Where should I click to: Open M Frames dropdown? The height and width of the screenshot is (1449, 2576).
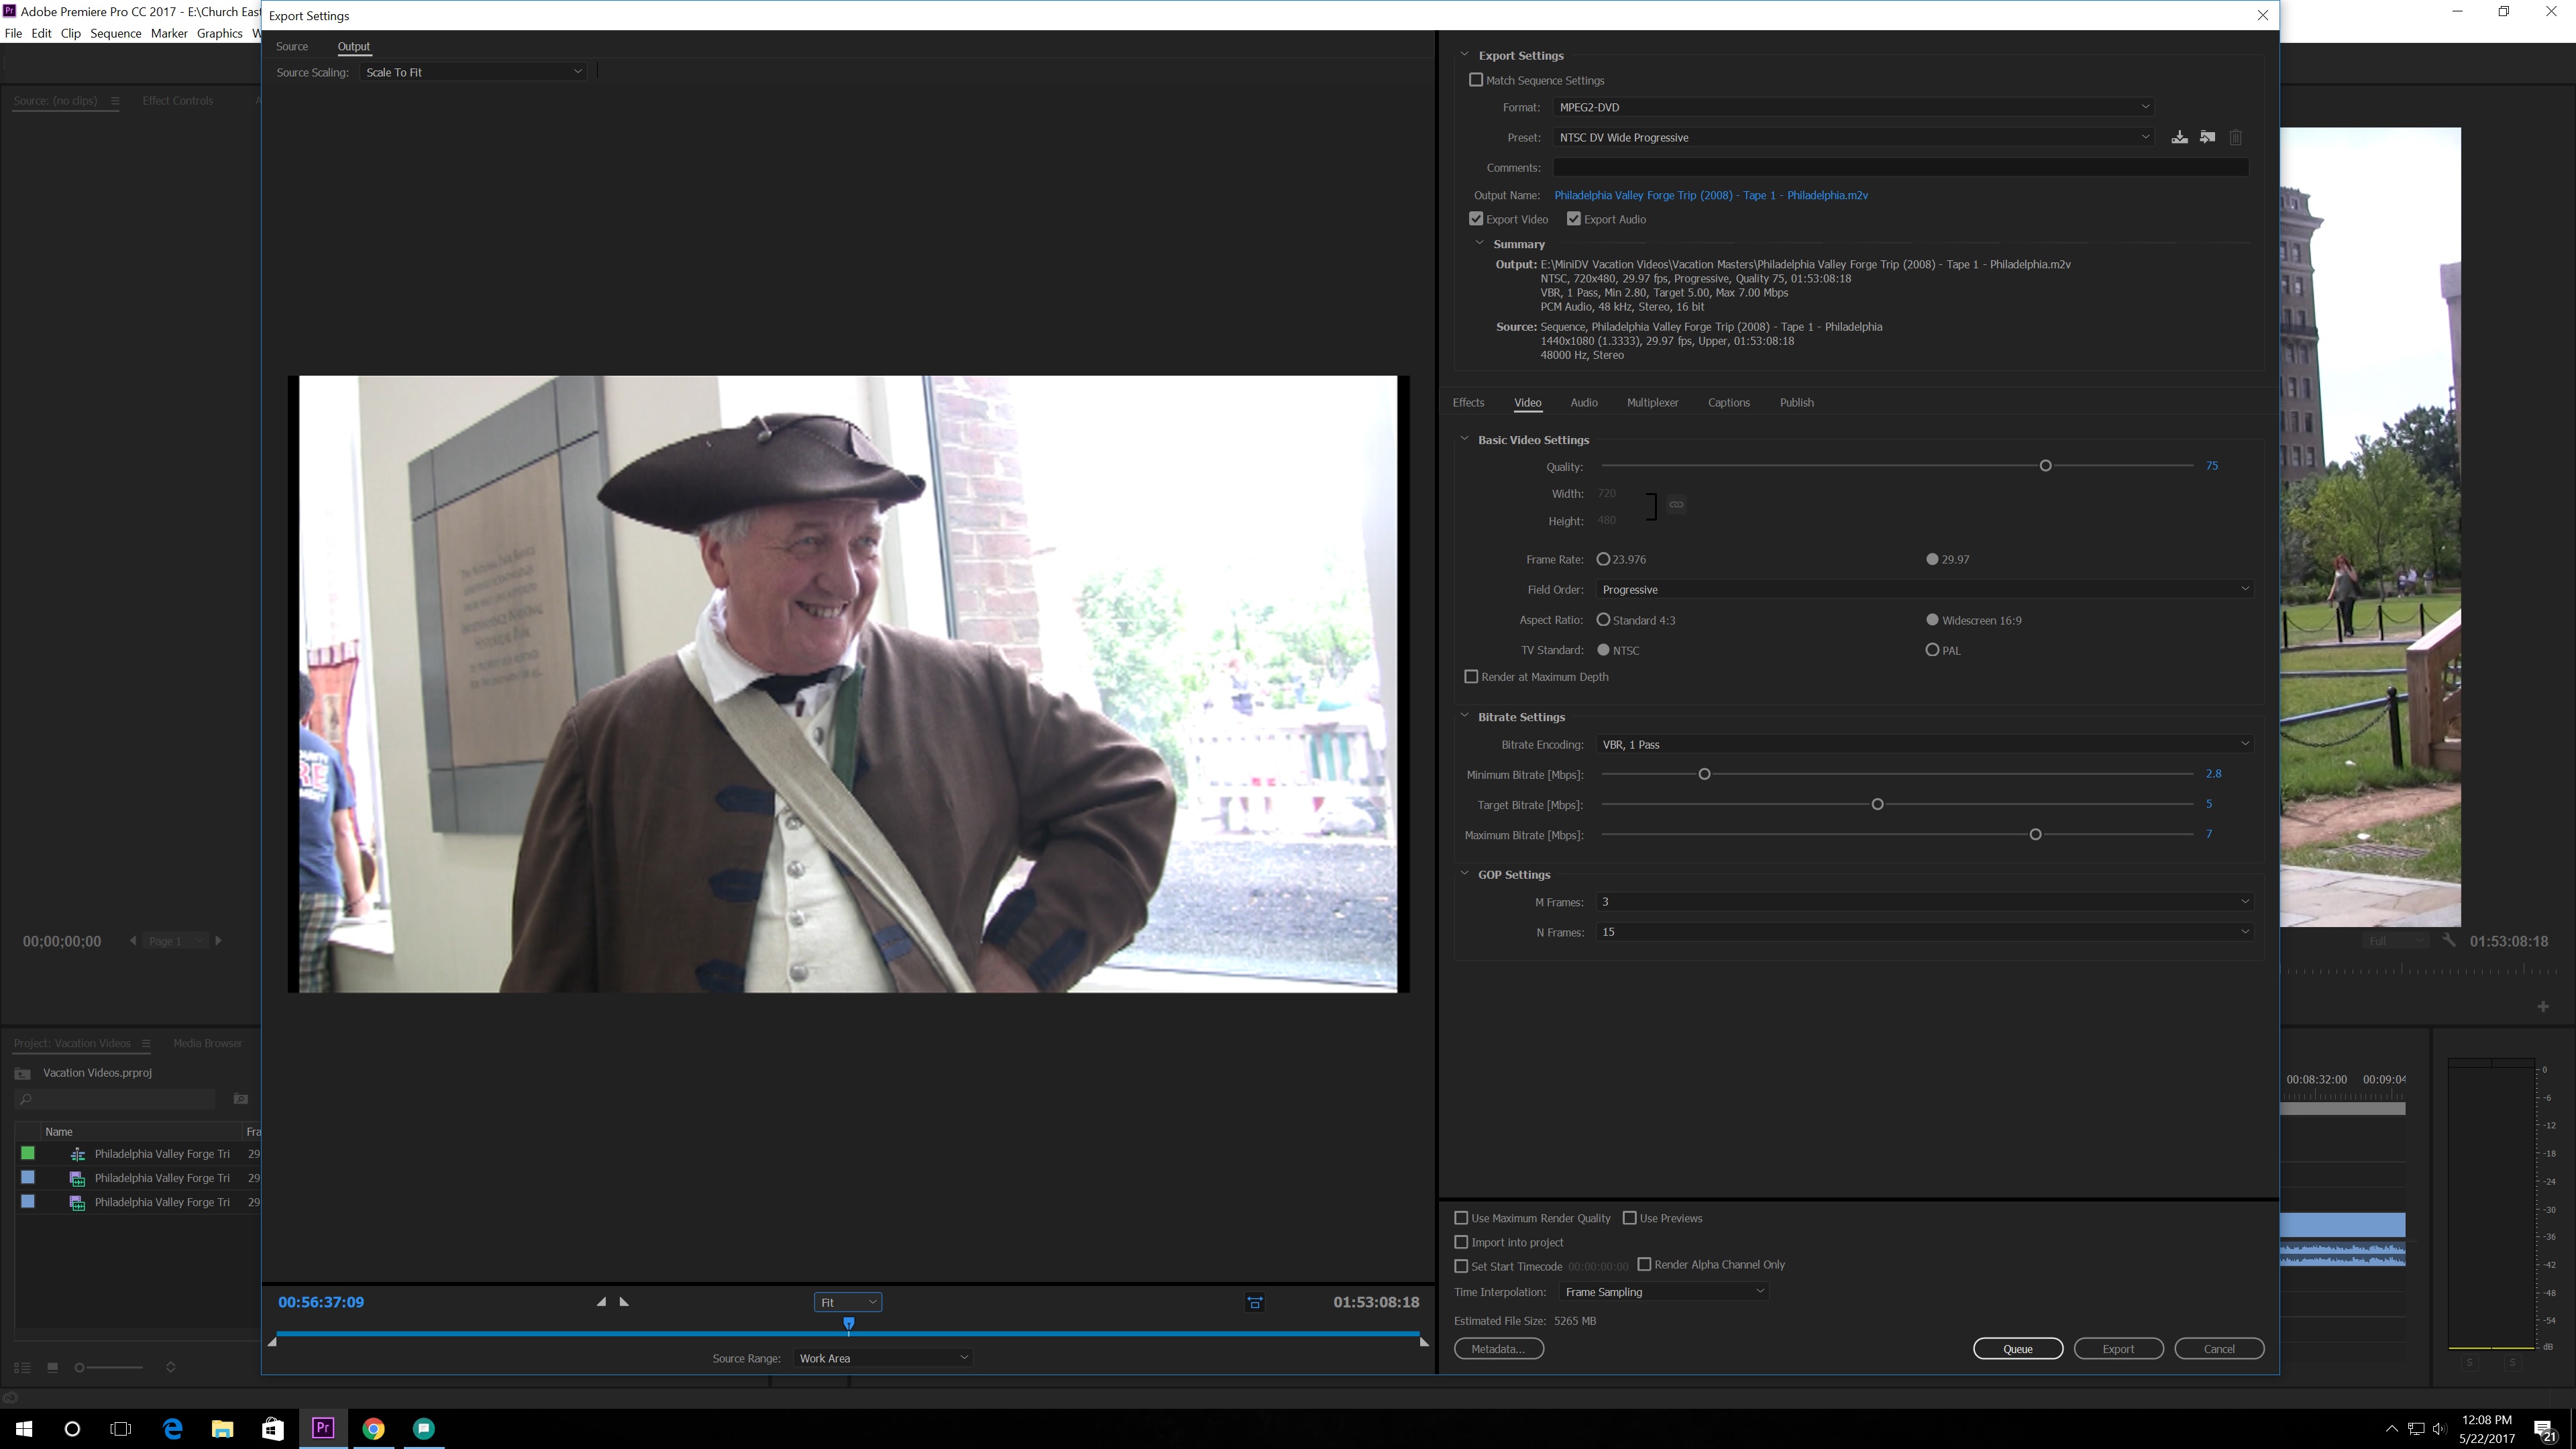1925,902
